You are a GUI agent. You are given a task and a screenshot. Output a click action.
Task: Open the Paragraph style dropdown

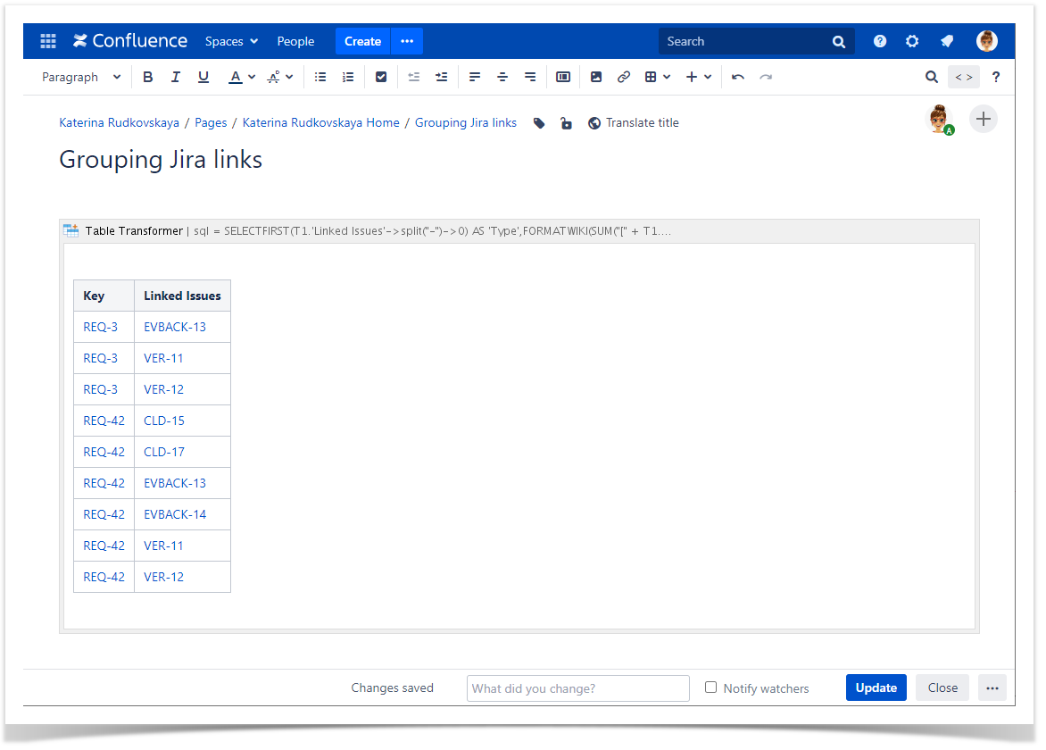pyautogui.click(x=81, y=78)
